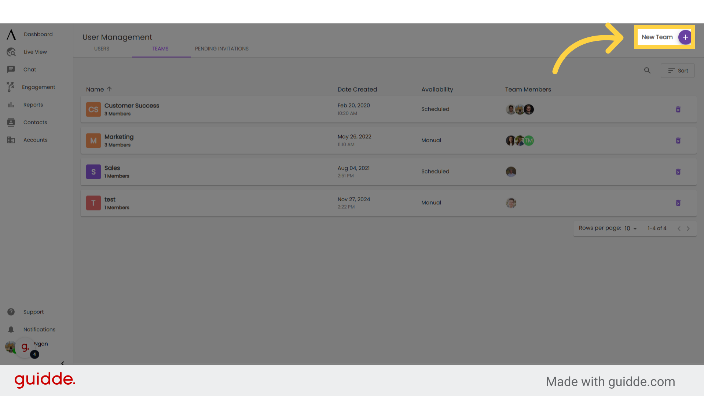Viewport: 704px width, 396px height.
Task: Delete the Customer Success team
Action: pos(678,109)
